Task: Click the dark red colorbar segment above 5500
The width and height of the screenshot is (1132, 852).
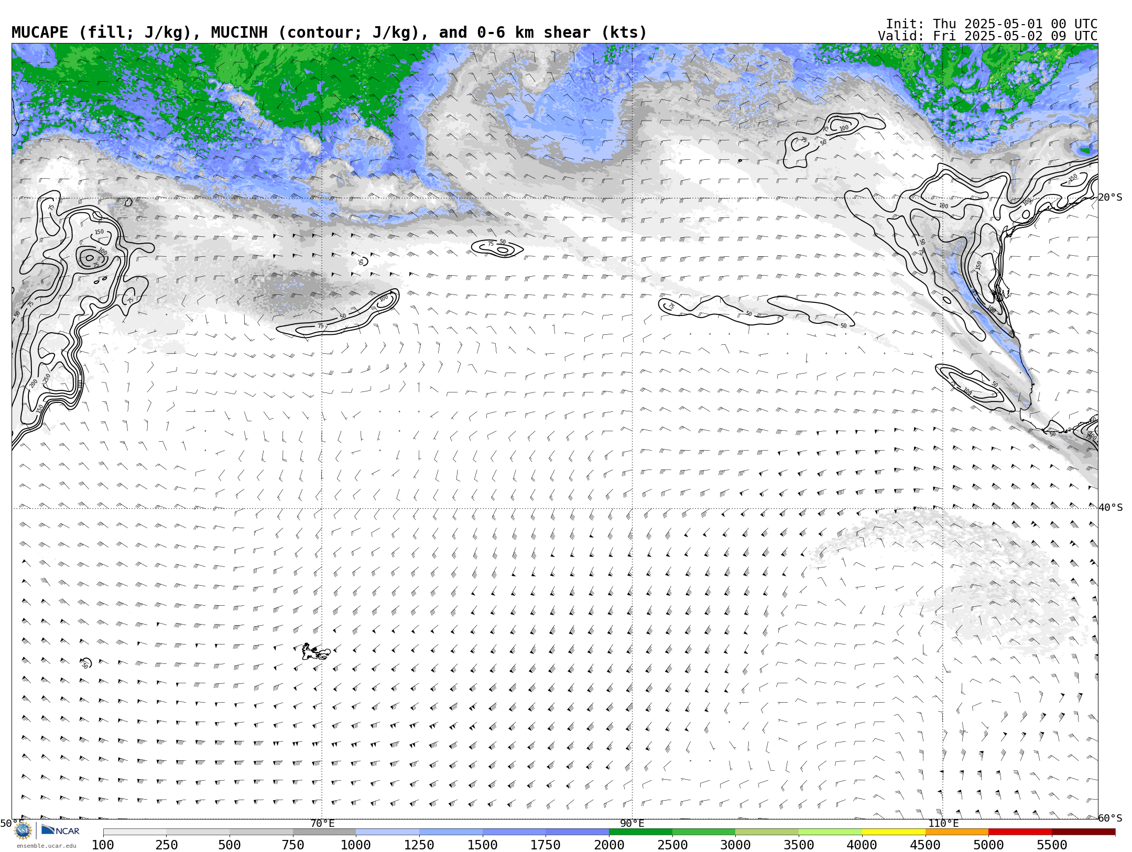Action: [x=1084, y=832]
